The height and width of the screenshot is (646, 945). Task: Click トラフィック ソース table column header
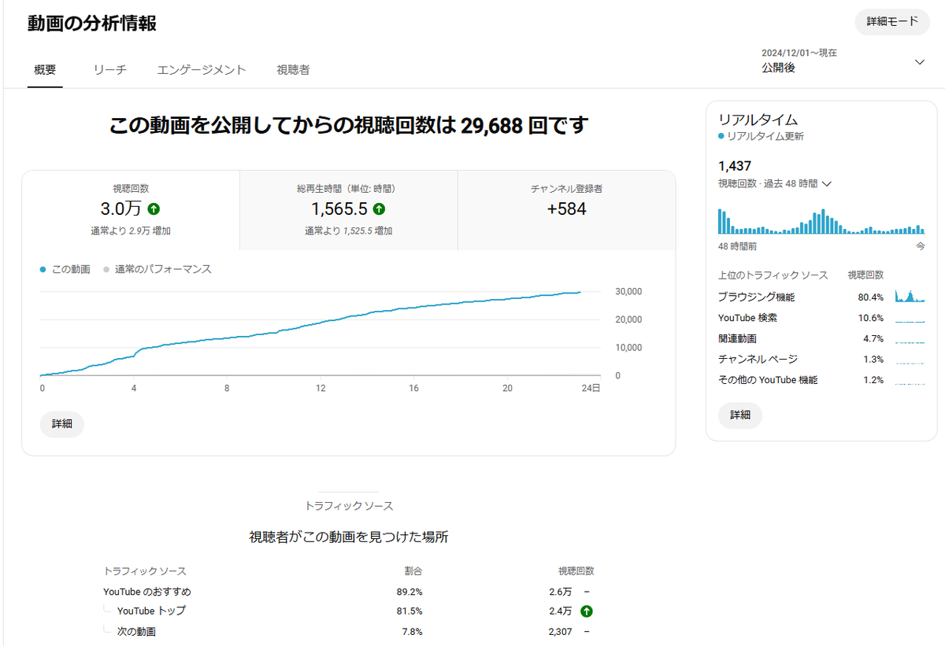click(145, 571)
